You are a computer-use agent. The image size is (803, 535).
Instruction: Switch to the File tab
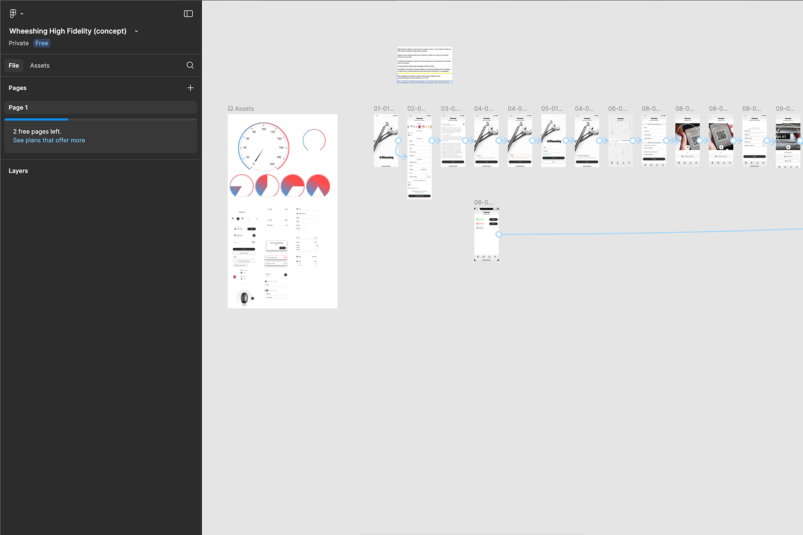click(x=14, y=66)
